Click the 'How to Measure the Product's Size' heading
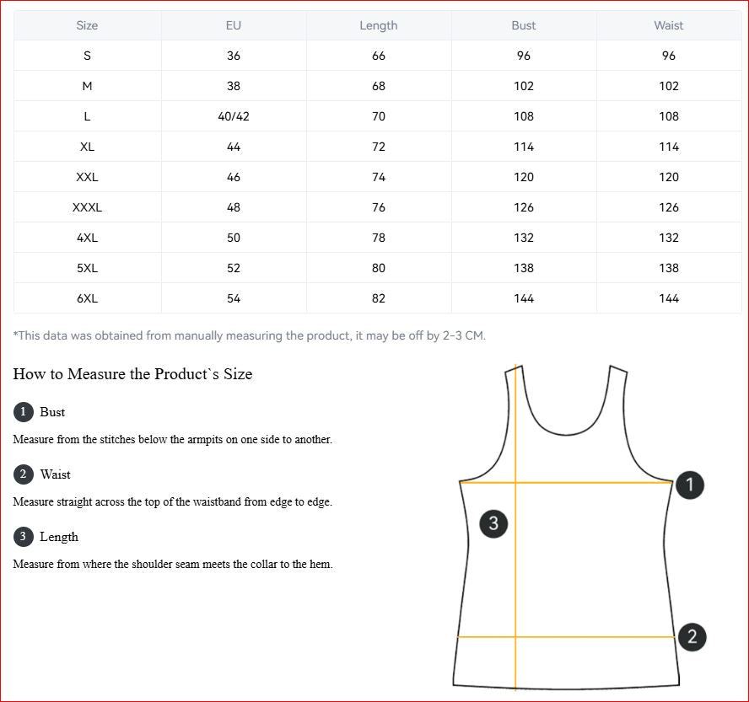 [x=132, y=373]
